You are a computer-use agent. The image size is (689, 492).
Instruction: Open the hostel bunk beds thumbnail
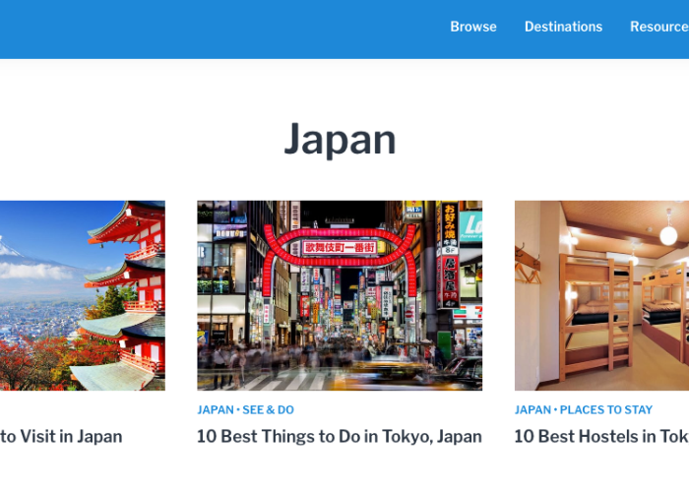coord(601,295)
